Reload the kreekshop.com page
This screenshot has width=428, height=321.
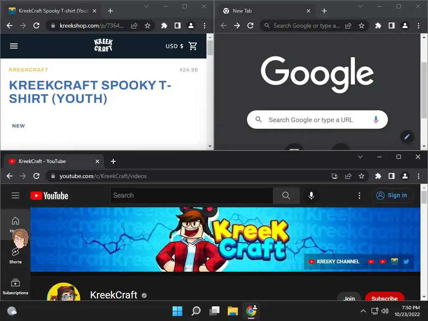[x=36, y=25]
